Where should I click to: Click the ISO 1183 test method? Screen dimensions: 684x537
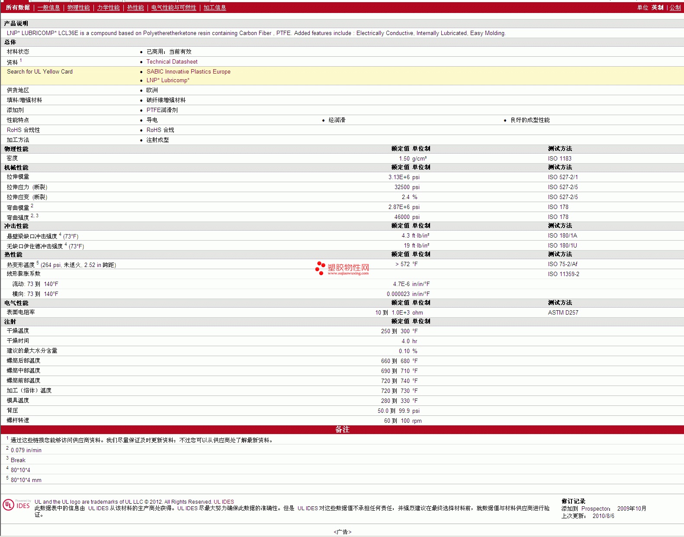559,159
